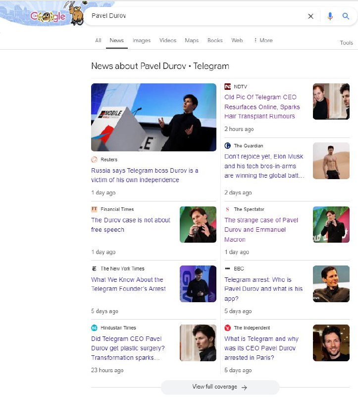Open 'What We Know About the Telegram' headline
The width and height of the screenshot is (358, 397).
pos(128,284)
